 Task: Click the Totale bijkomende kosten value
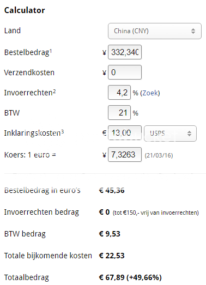[112, 256]
